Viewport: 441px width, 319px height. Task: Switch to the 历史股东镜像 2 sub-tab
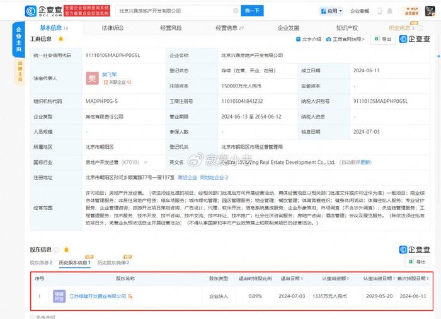(x=113, y=262)
